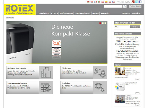Open the Wärmepumpe bivalent tag
Image resolution: width=145 pixels, height=108 pixels.
[x=127, y=39]
